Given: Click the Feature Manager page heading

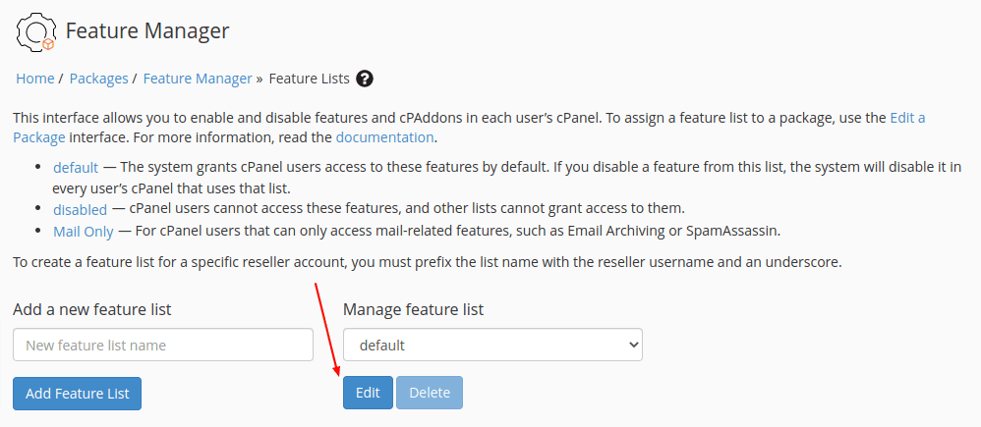Looking at the screenshot, I should click(x=147, y=30).
